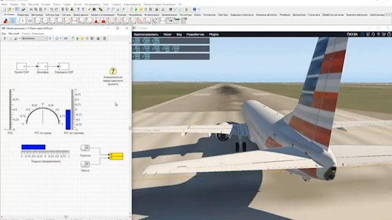Open X-Plane Разработчик menu
The width and height of the screenshot is (392, 220).
click(195, 34)
